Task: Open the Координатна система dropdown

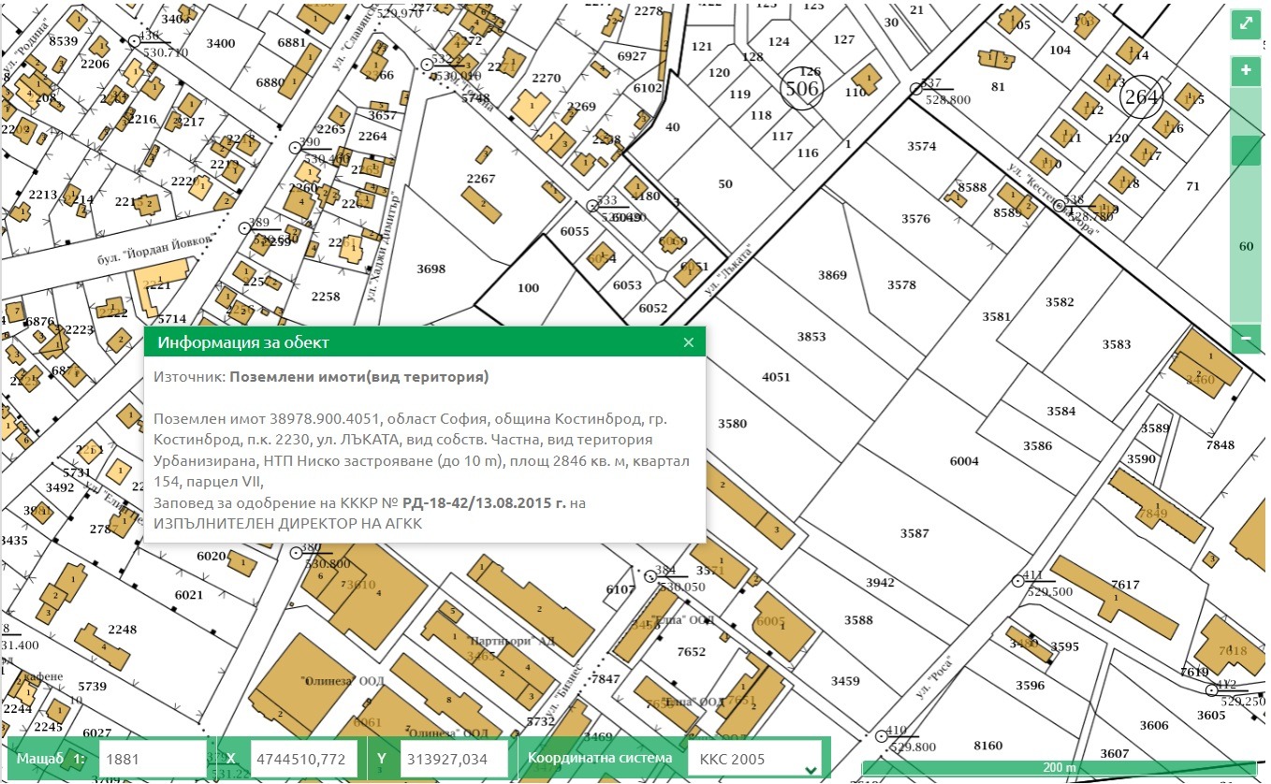Action: pos(754,759)
